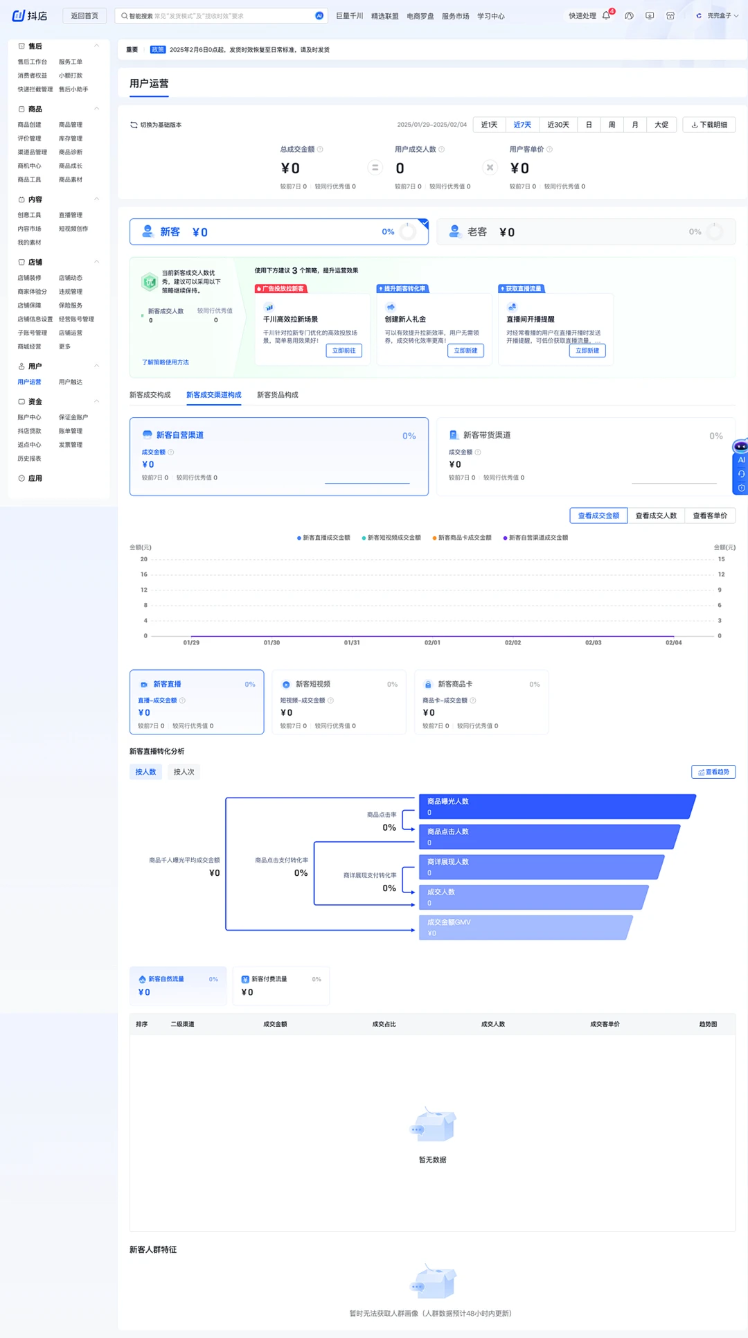748x1338 pixels.
Task: Click the 查看趋势 button
Action: point(713,772)
